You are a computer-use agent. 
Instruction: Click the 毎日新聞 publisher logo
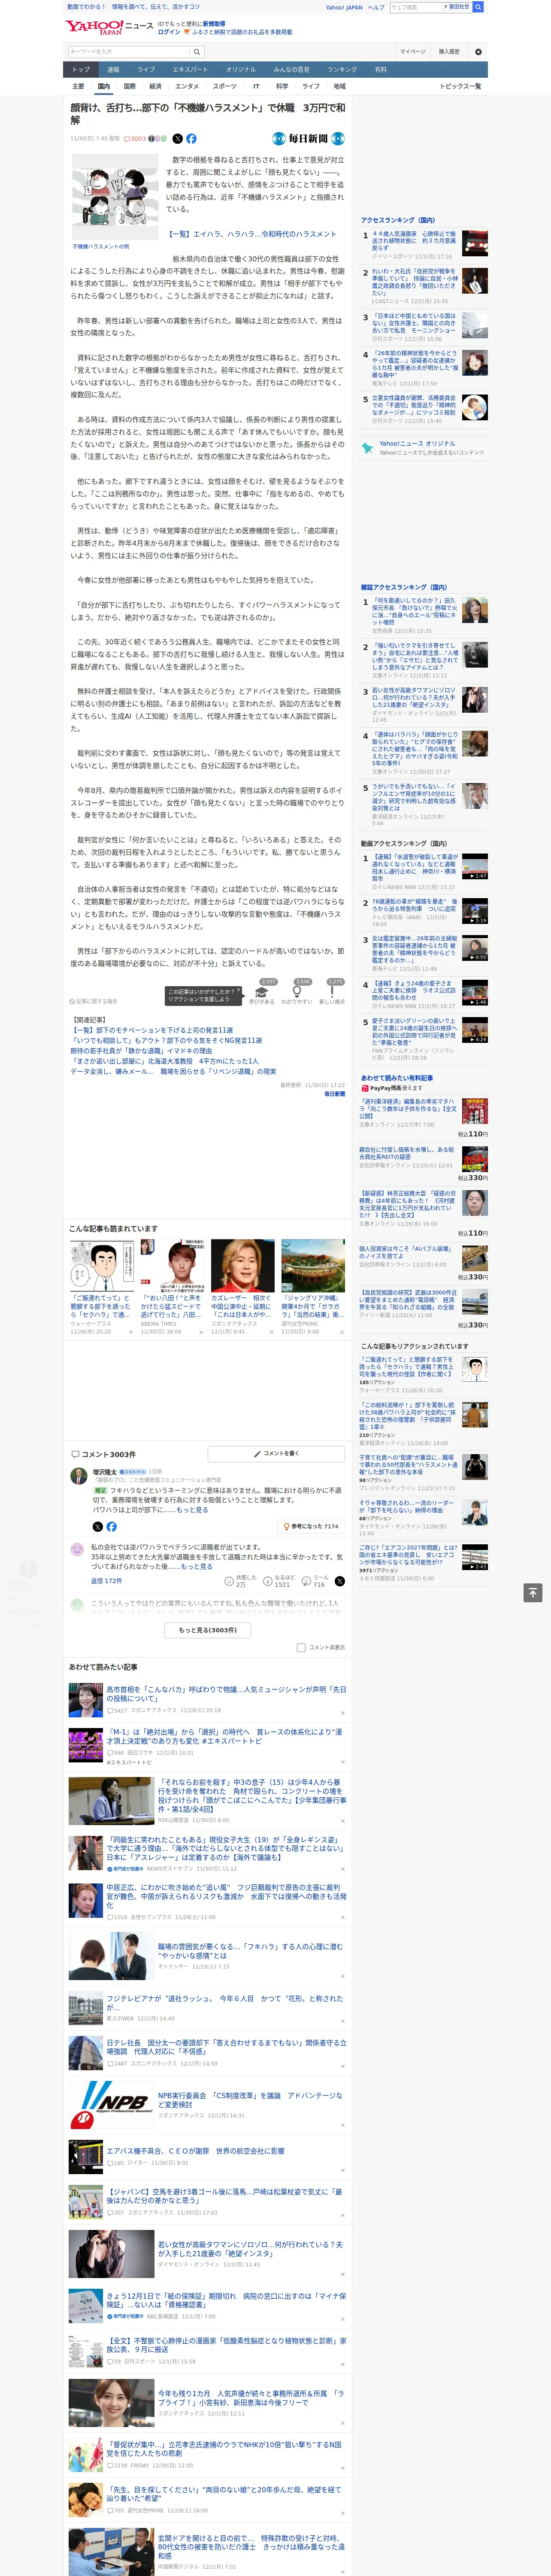pos(309,139)
